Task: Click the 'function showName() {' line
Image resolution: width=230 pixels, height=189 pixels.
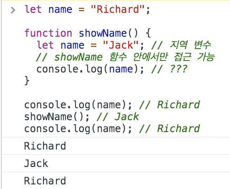Action: (88, 33)
